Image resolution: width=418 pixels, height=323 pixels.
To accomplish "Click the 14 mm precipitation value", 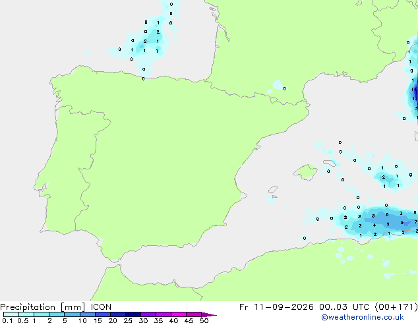I will click(414, 89).
